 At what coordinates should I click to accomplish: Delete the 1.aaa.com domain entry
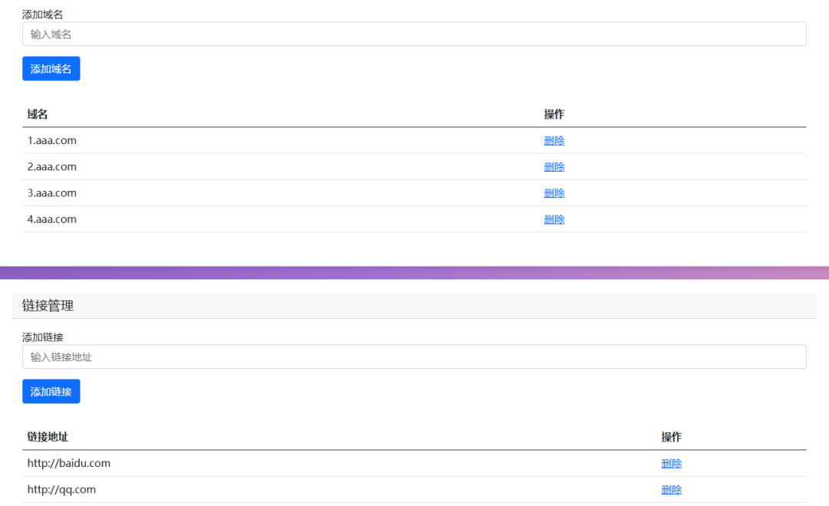click(554, 141)
